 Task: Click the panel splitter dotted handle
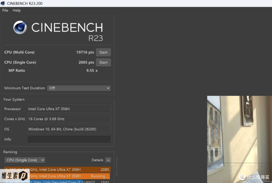117,167
